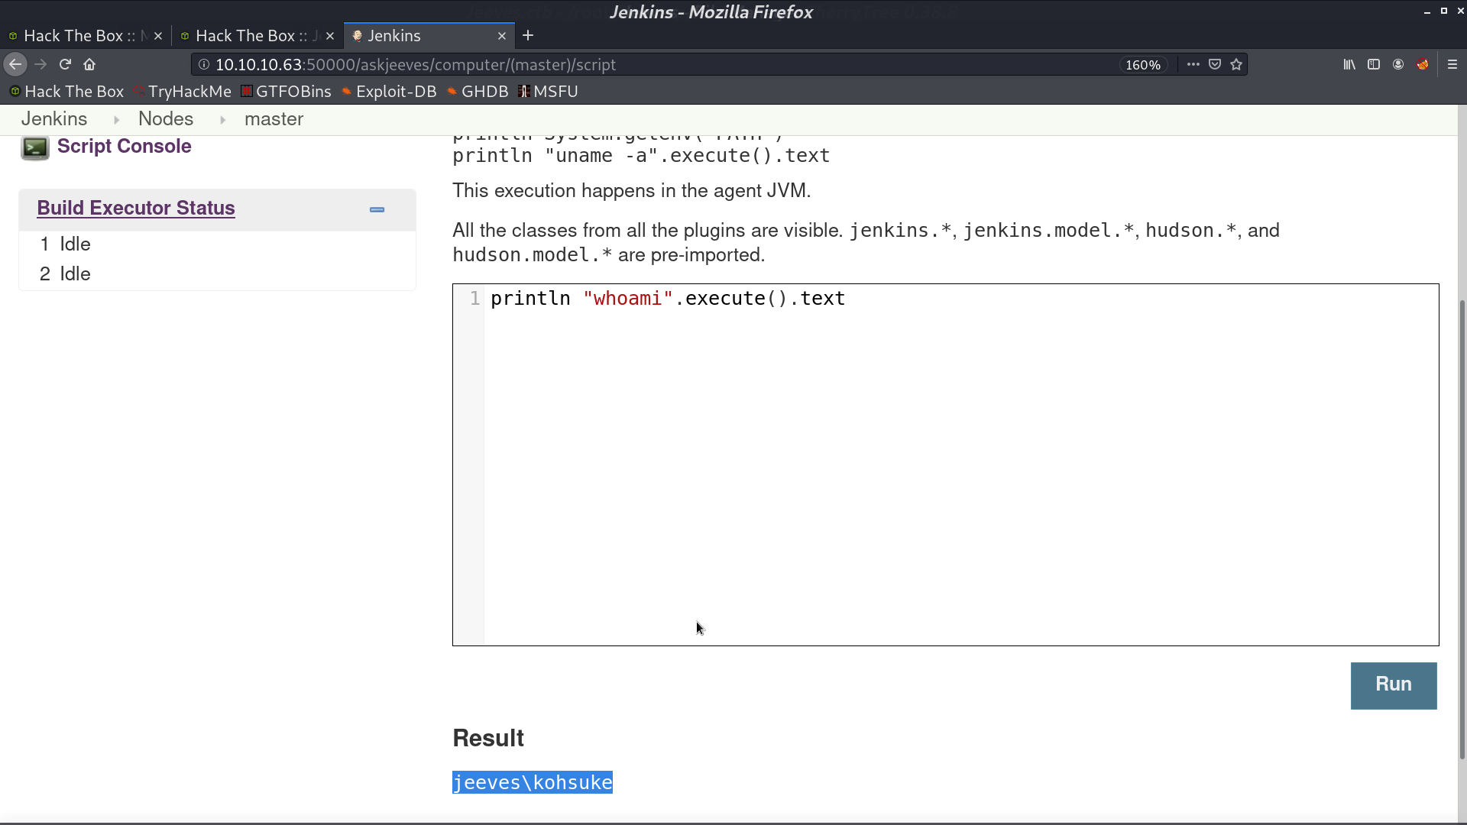Screen dimensions: 1467x825
Task: Open MSFU bookmark
Action: pyautogui.click(x=548, y=92)
